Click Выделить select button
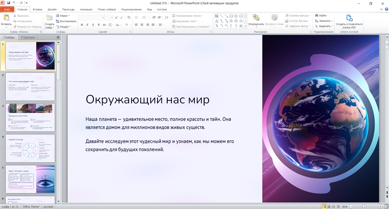Viewport: 389px width, 209px height. tap(324, 26)
